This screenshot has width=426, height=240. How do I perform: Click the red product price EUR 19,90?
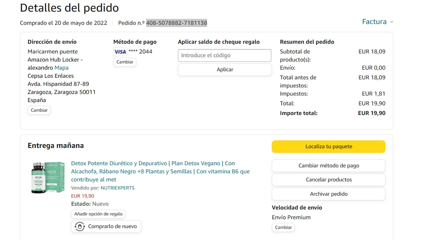point(83,196)
